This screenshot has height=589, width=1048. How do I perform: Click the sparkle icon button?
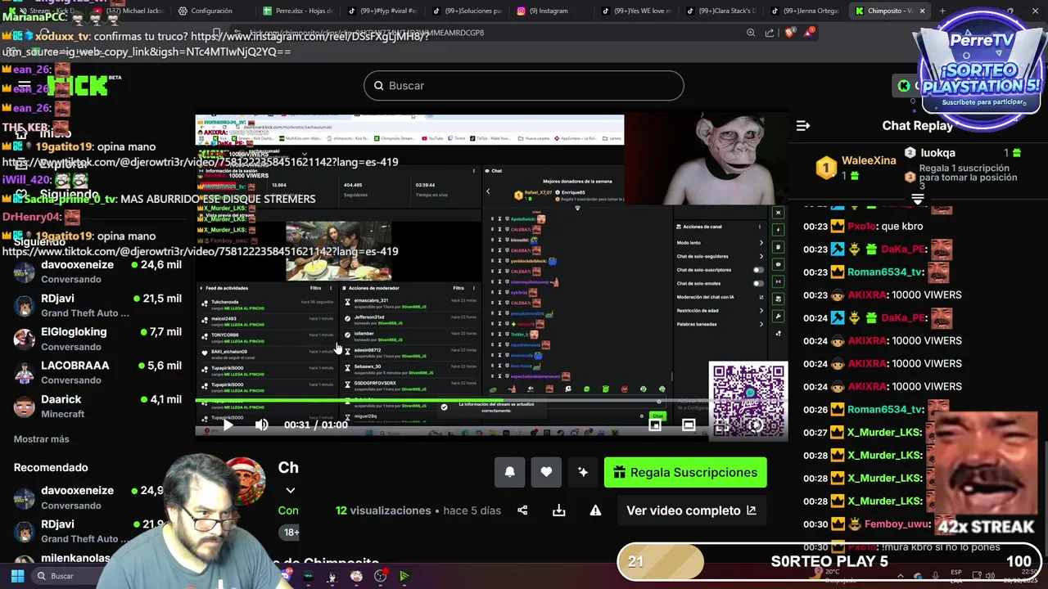583,472
